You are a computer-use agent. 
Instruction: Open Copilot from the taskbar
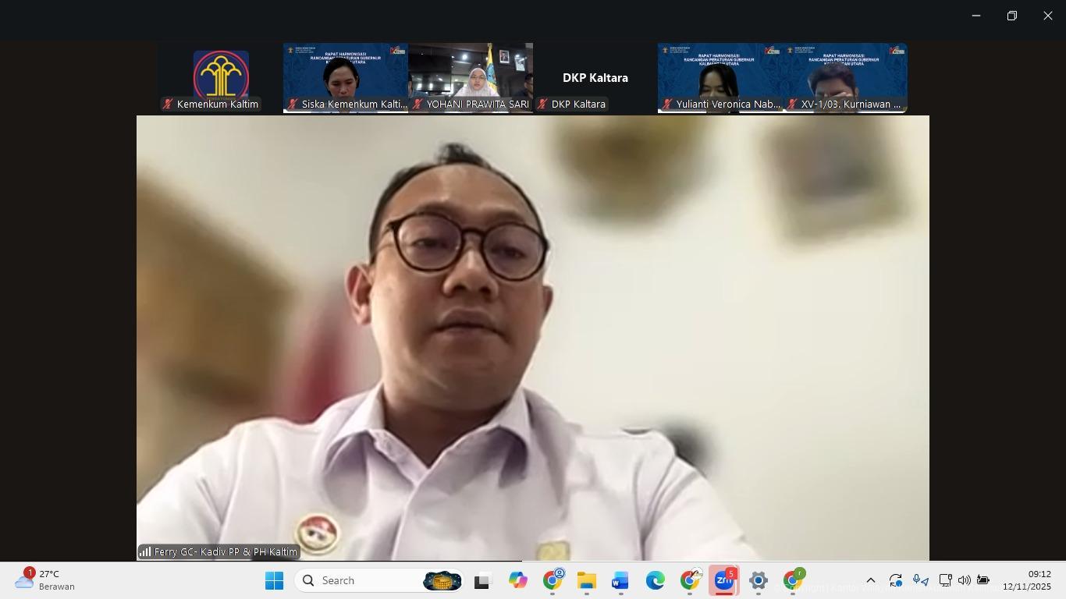click(517, 580)
